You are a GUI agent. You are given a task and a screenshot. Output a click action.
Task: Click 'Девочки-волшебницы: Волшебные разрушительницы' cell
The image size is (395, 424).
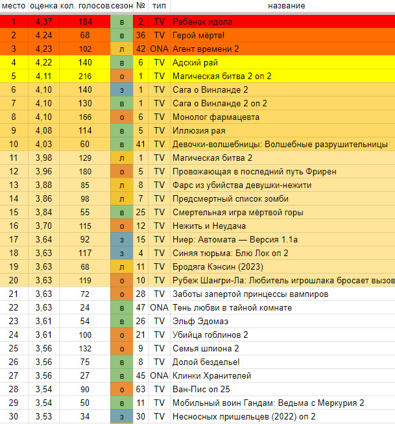coord(282,144)
